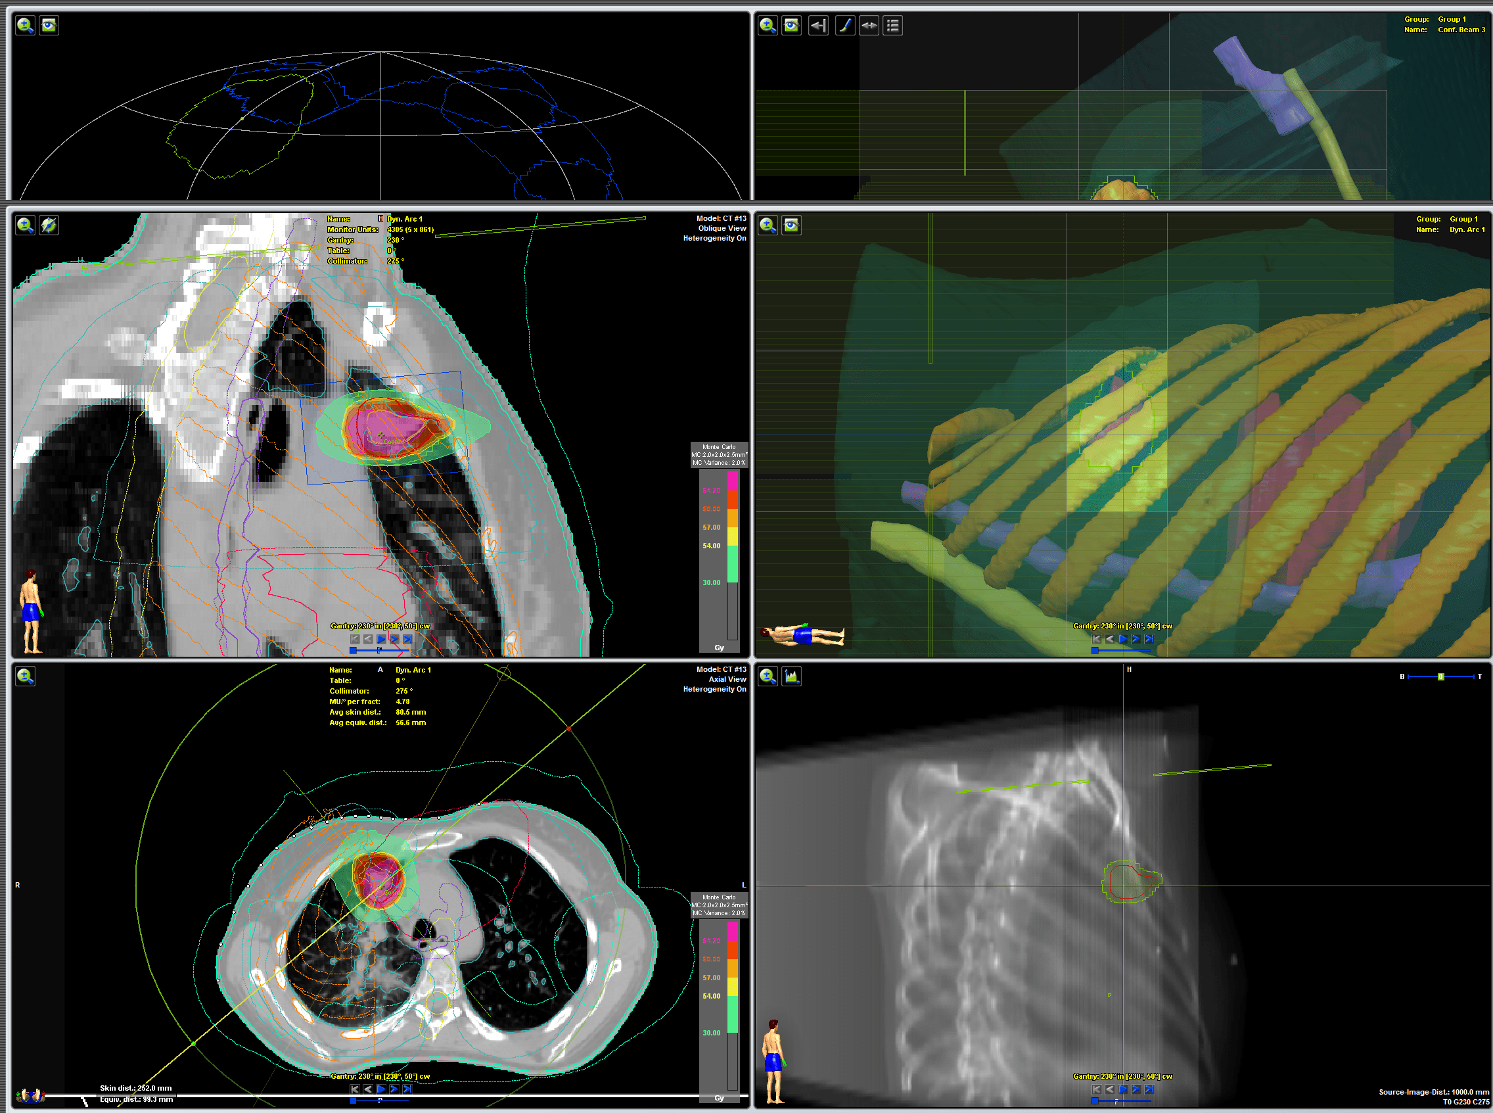Click the B–T depth slider handle in DRR view

coord(1440,676)
